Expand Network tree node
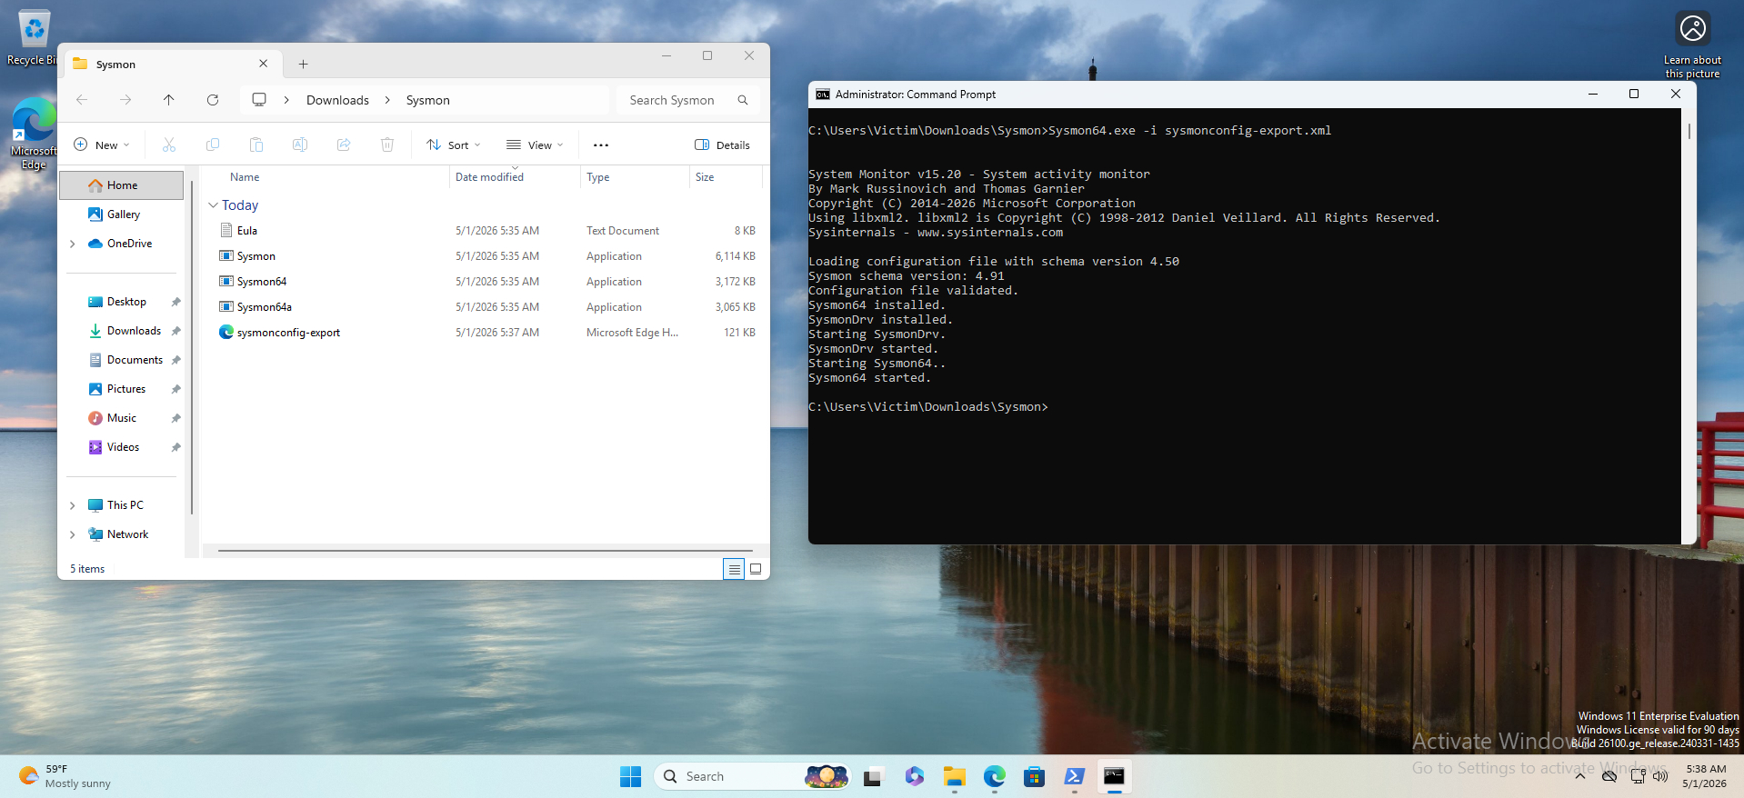This screenshot has height=798, width=1744. point(73,534)
